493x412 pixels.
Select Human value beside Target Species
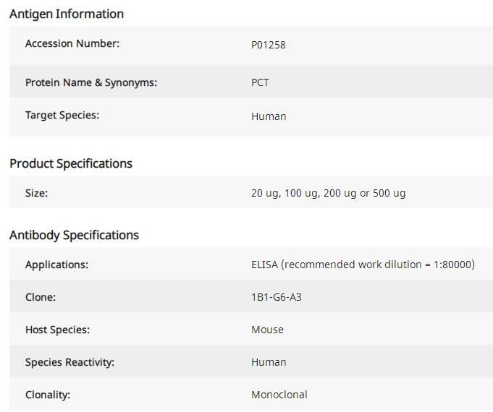click(269, 116)
